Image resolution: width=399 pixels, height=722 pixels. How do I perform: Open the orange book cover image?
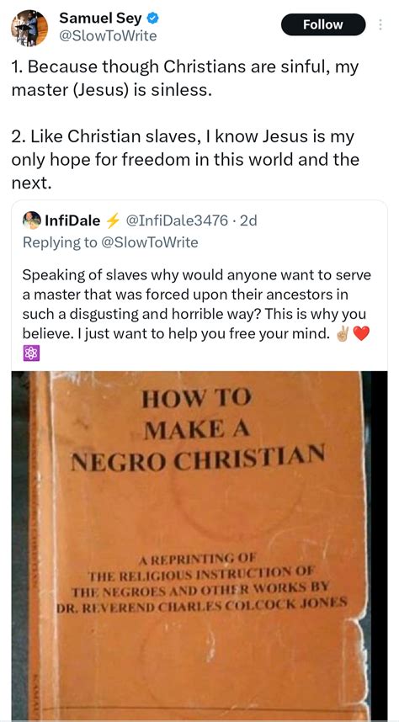coord(199,545)
